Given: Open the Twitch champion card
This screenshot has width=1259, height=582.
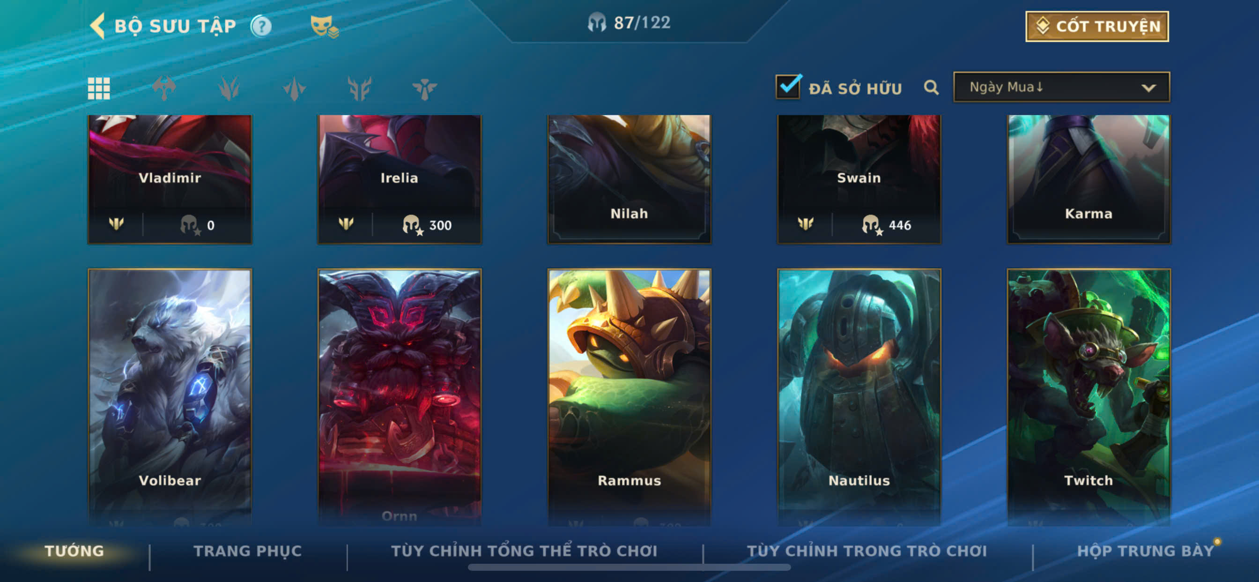Looking at the screenshot, I should pyautogui.click(x=1089, y=397).
